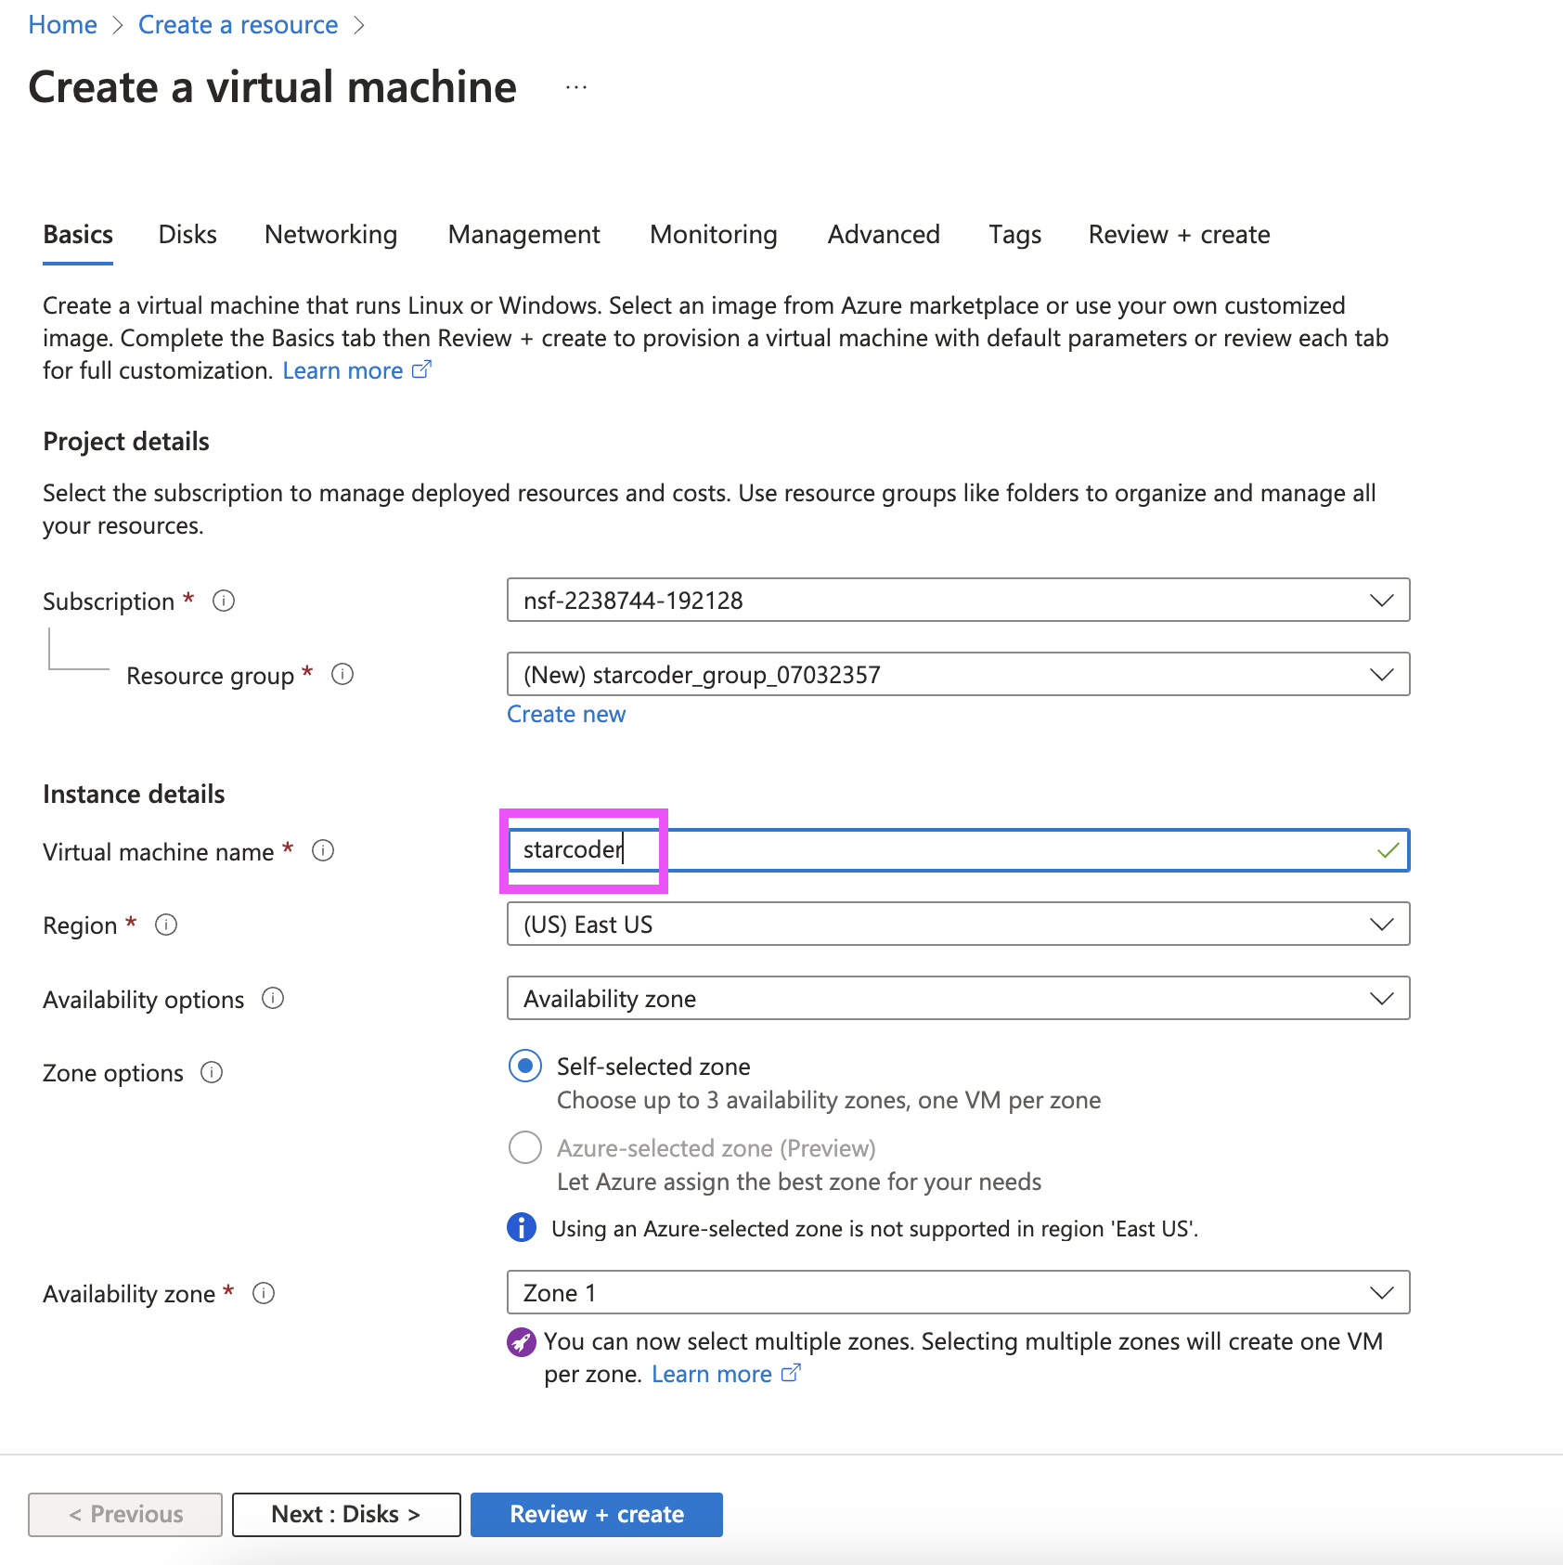Click the Next : Disks button
The width and height of the screenshot is (1563, 1565).
[346, 1514]
